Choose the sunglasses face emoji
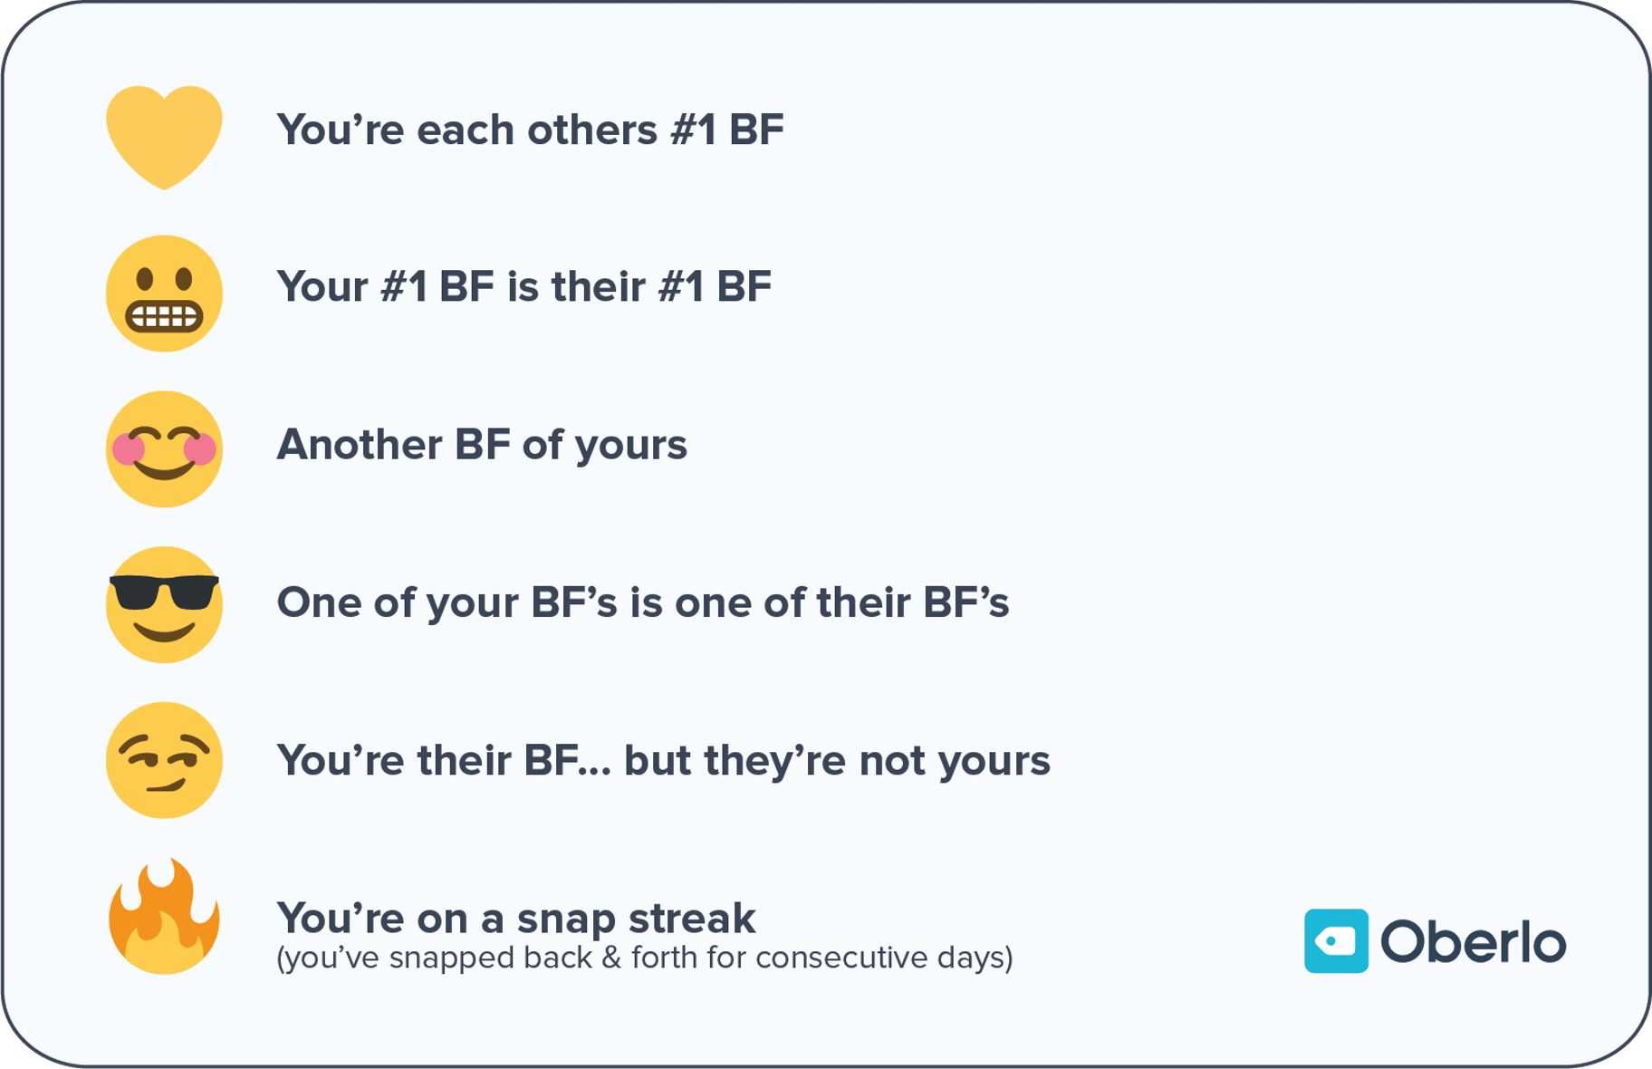 coord(164,605)
